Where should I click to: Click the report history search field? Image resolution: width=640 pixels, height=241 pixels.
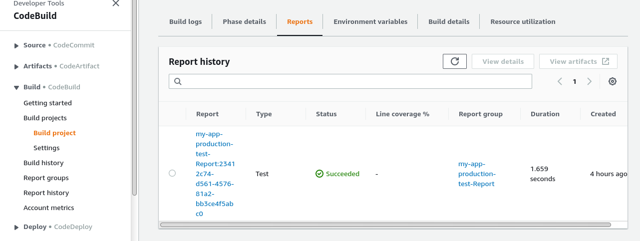(x=354, y=81)
